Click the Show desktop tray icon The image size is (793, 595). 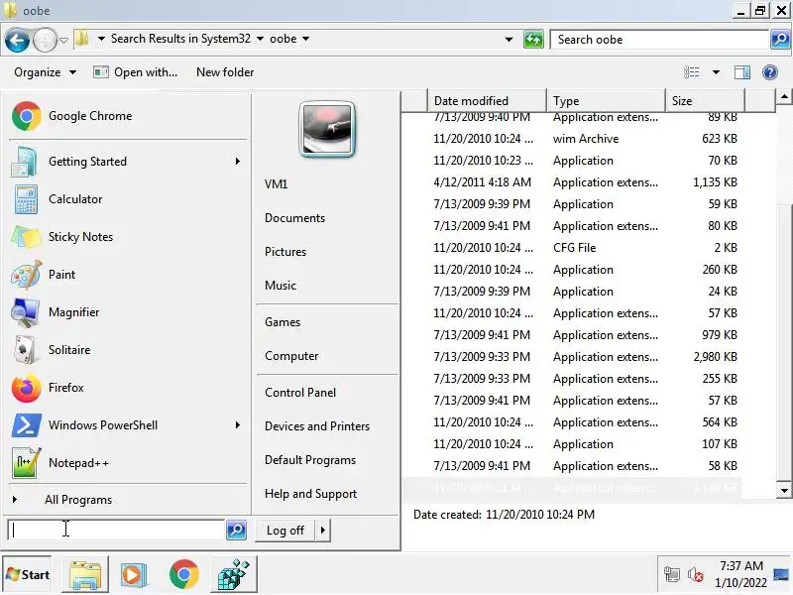coord(780,575)
